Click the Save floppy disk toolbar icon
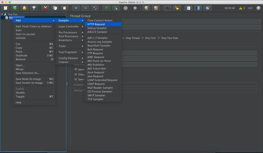263x153 pixels. 34,8
